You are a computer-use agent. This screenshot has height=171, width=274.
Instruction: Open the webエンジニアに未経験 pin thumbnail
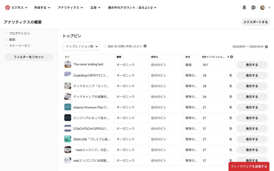[x=68, y=160]
